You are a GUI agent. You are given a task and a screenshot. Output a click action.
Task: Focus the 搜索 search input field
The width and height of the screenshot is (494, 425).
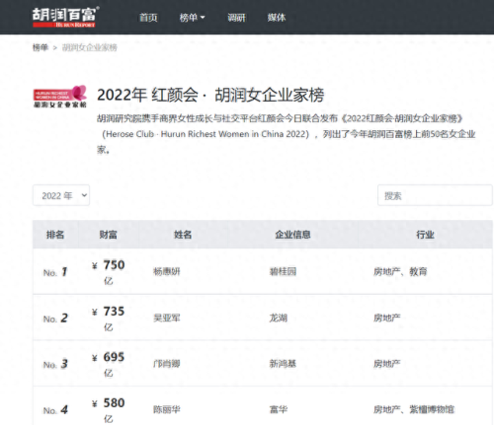435,195
